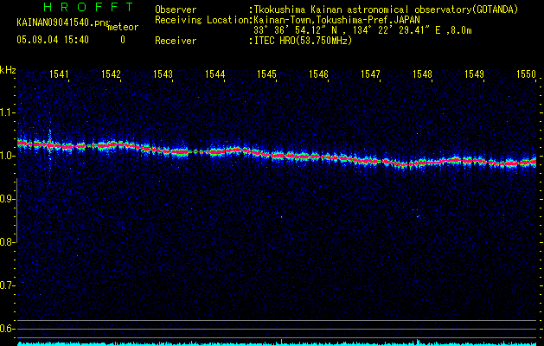The width and height of the screenshot is (544, 346).
Task: Click the HROFFT title text
Action: click(89, 7)
